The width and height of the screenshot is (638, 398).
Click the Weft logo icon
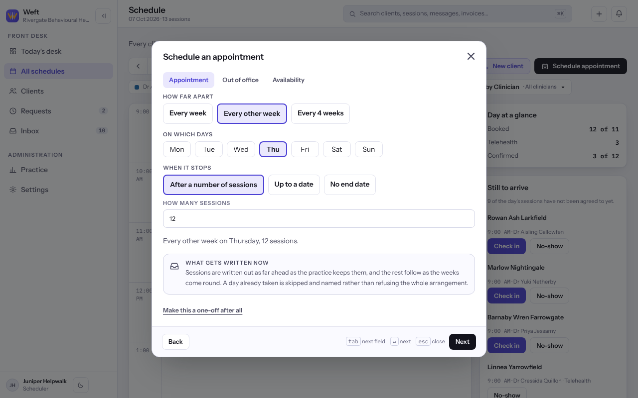[12, 16]
